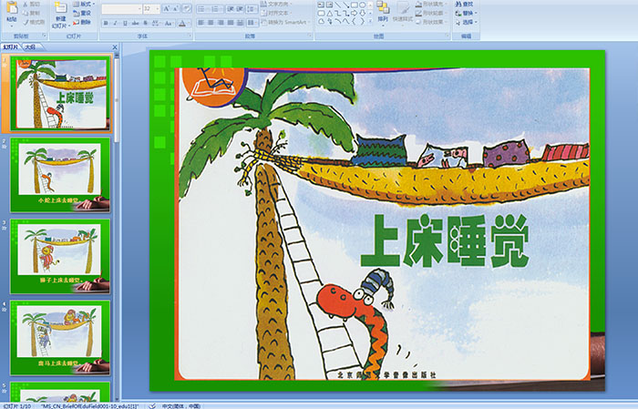Select the Arrow line shape in gallery
638x409 pixels.
pyautogui.click(x=345, y=5)
